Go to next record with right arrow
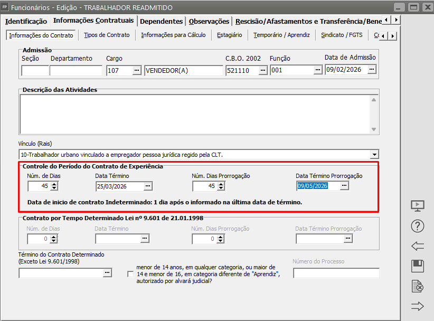 (418, 306)
